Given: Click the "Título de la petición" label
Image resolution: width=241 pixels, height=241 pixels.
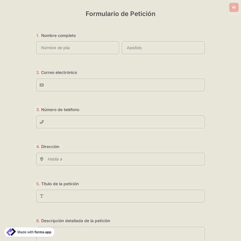Looking at the screenshot, I should (x=60, y=184).
